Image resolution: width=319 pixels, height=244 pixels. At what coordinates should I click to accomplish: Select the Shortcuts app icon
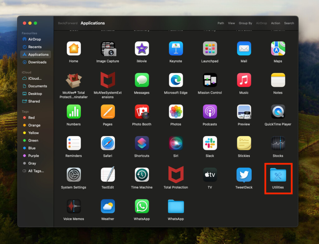pyautogui.click(x=142, y=143)
